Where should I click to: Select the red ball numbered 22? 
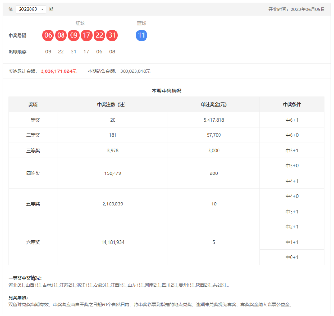click(x=99, y=35)
